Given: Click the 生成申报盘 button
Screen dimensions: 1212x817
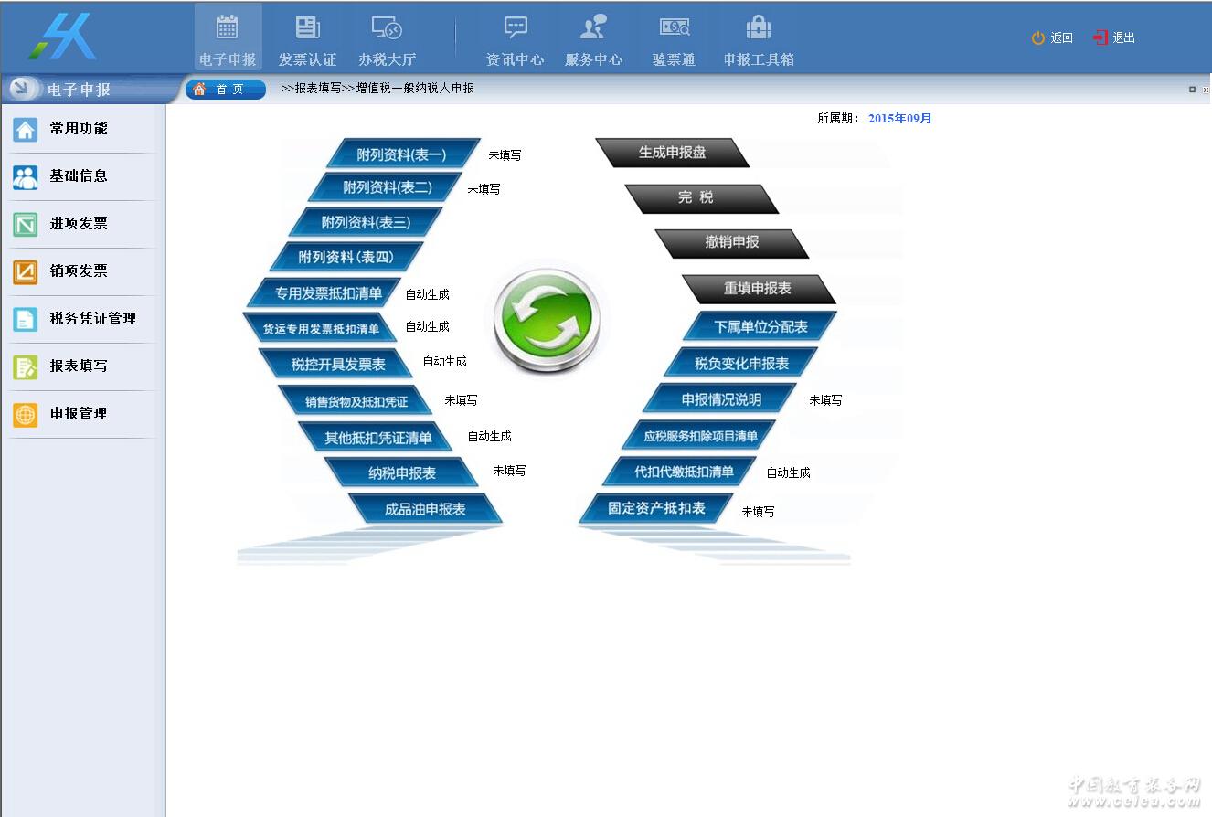Looking at the screenshot, I should 672,153.
